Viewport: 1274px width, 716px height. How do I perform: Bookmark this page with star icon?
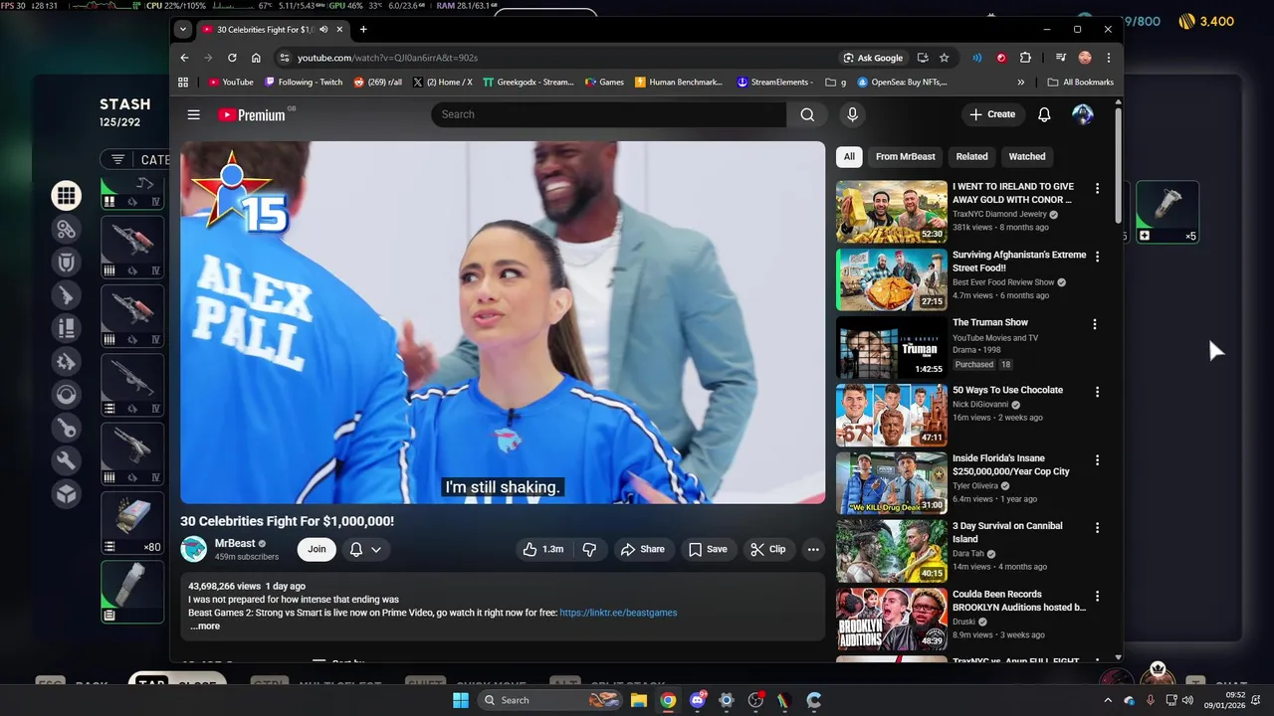pos(944,58)
